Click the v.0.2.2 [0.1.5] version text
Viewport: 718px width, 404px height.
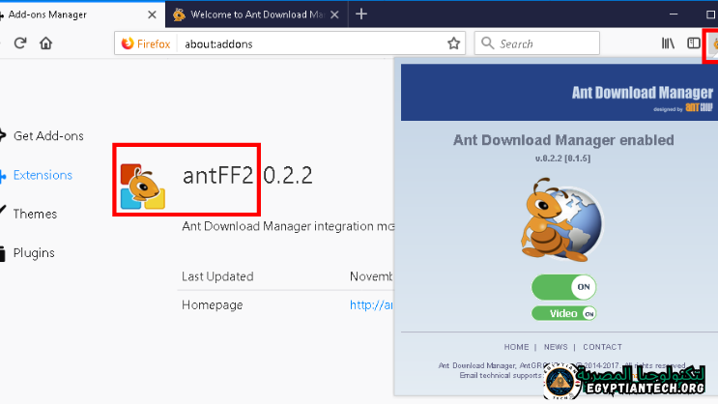562,159
